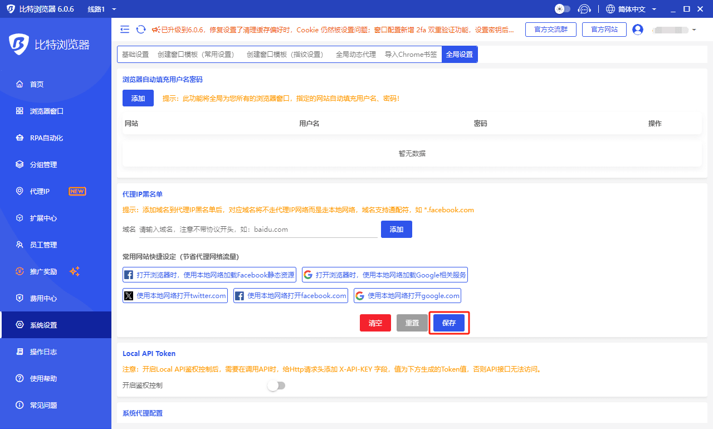
Task: Expand the account dropdown arrow
Action: pyautogui.click(x=694, y=30)
